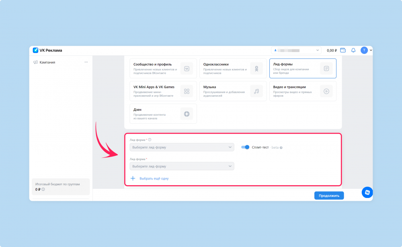Click the Кампания megaphone icon
Image resolution: width=402 pixels, height=247 pixels.
tap(35, 62)
